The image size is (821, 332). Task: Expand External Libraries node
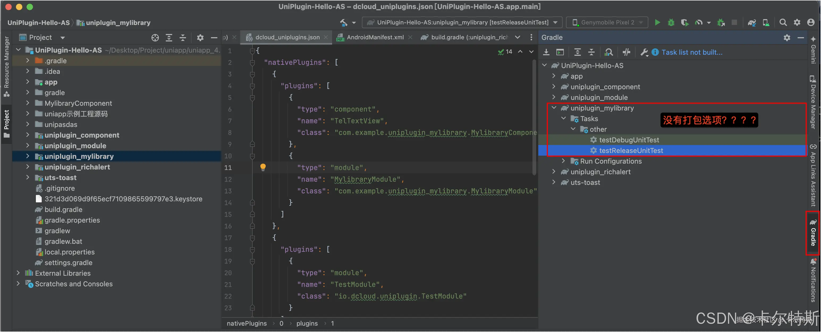click(18, 273)
